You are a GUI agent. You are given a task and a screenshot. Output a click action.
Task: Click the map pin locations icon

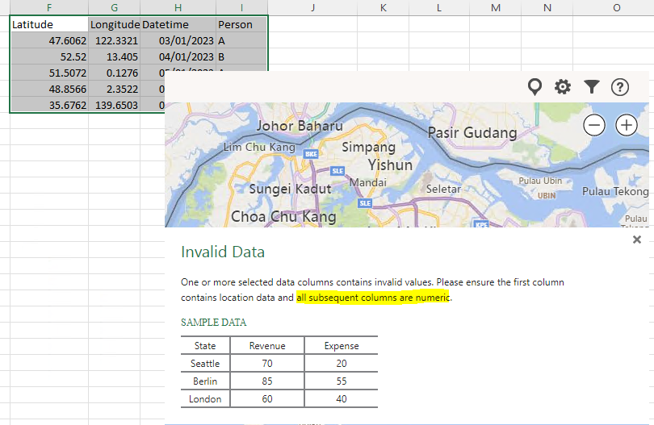click(535, 87)
